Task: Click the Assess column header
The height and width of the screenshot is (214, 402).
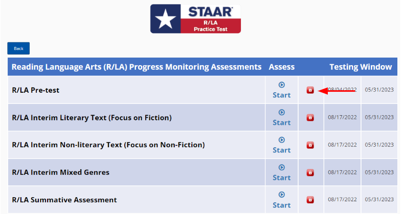Action: point(281,67)
